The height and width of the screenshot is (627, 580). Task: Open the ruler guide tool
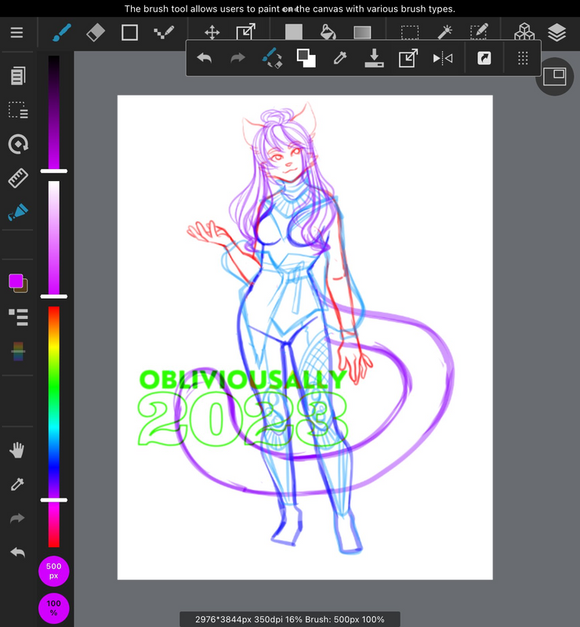click(x=18, y=178)
